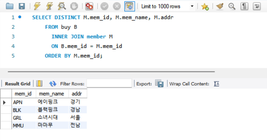Click the horizontal splitter scrollbar bar

tap(111, 72)
